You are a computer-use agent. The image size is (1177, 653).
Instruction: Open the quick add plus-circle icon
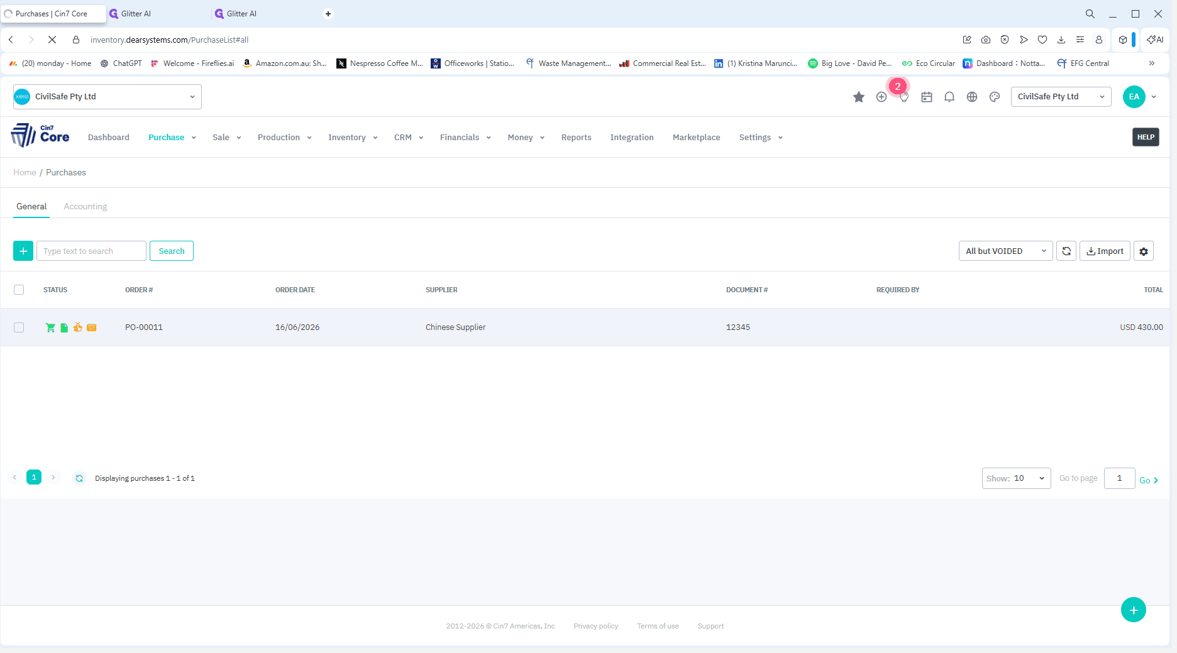point(881,97)
